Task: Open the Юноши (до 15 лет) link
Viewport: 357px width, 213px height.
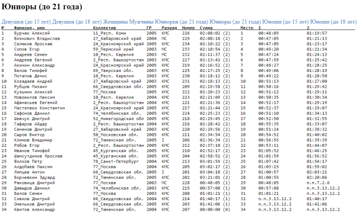Action: (285, 22)
